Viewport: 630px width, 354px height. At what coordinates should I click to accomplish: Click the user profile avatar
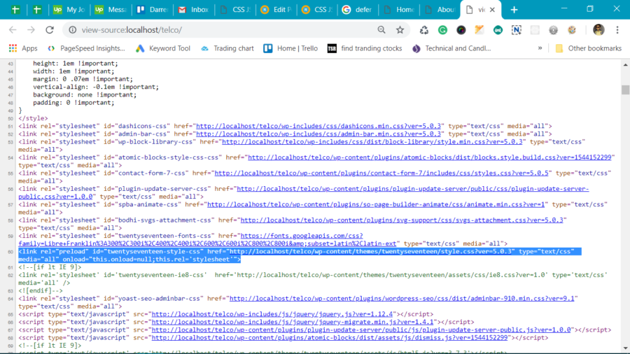pos(598,30)
